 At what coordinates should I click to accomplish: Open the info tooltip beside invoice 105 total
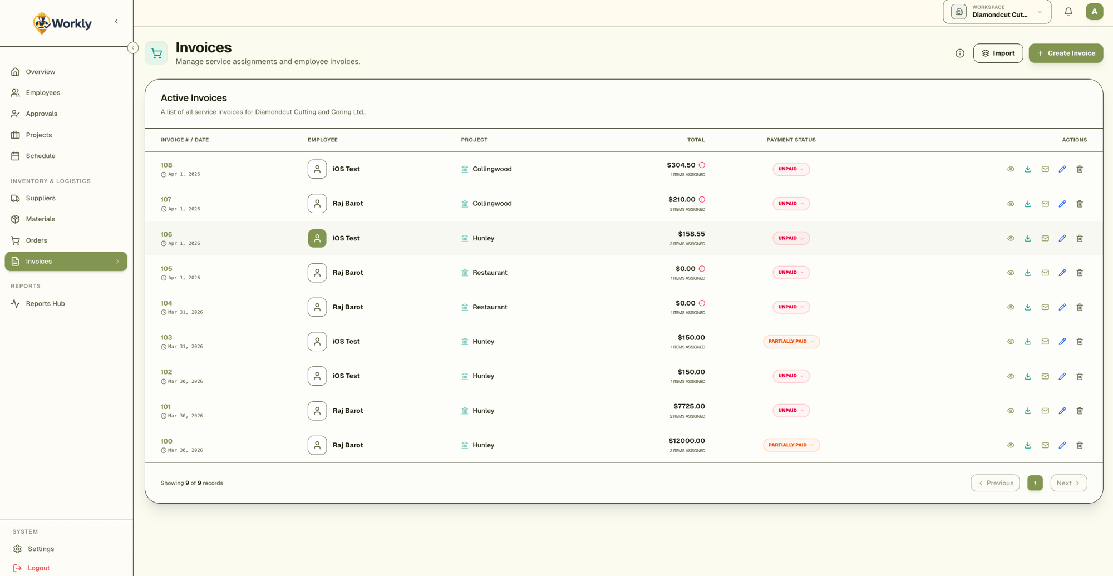pyautogui.click(x=702, y=268)
